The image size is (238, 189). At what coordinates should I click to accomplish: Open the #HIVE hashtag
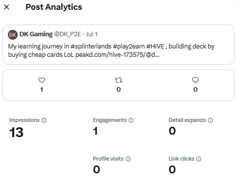coord(155,47)
